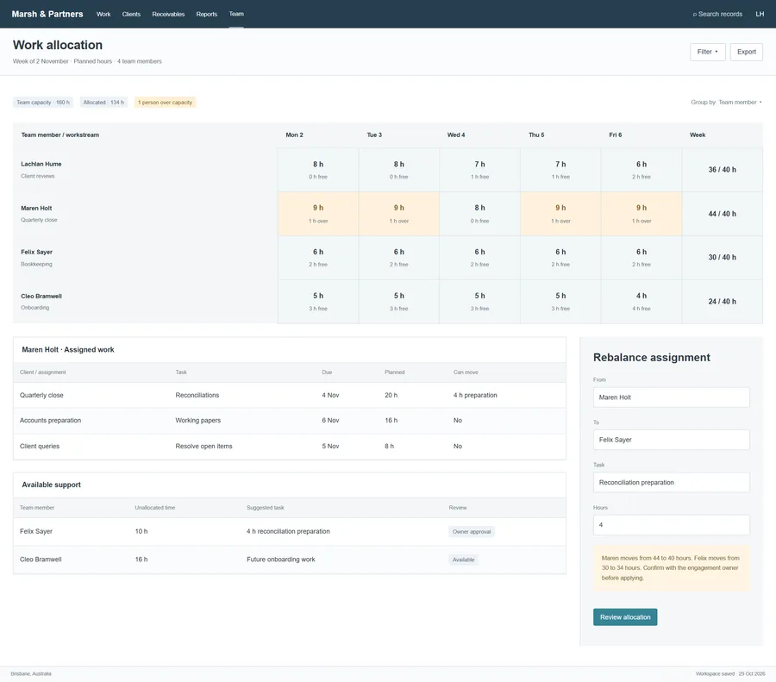Screen dimensions: 776x682
Task: Click Maren Holt's Friday 9 h cell
Action: 641,214
